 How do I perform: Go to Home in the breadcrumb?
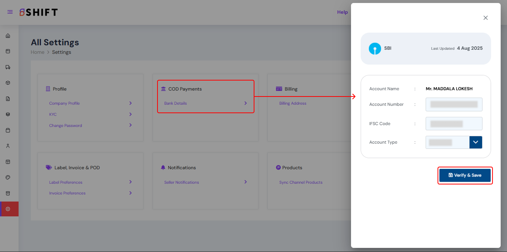[x=38, y=52]
